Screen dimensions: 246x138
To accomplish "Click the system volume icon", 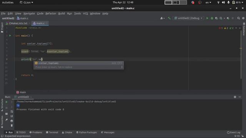I will coord(223,3).
